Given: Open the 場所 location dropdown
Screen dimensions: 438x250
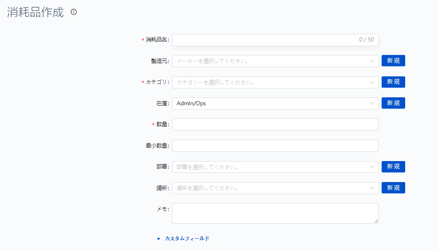Looking at the screenshot, I should [x=273, y=187].
